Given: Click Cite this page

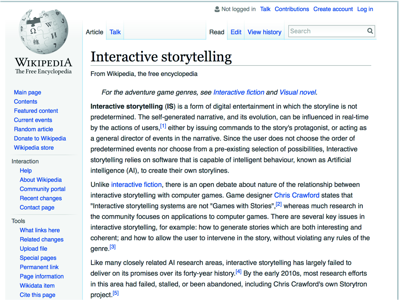Looking at the screenshot, I should click(37, 295).
